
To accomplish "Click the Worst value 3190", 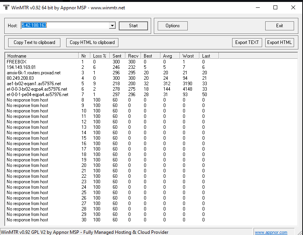I will (187, 84).
